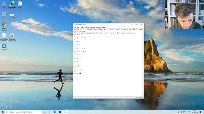Click the Col indicator in the status bar
204x114 pixels.
tap(142, 98)
